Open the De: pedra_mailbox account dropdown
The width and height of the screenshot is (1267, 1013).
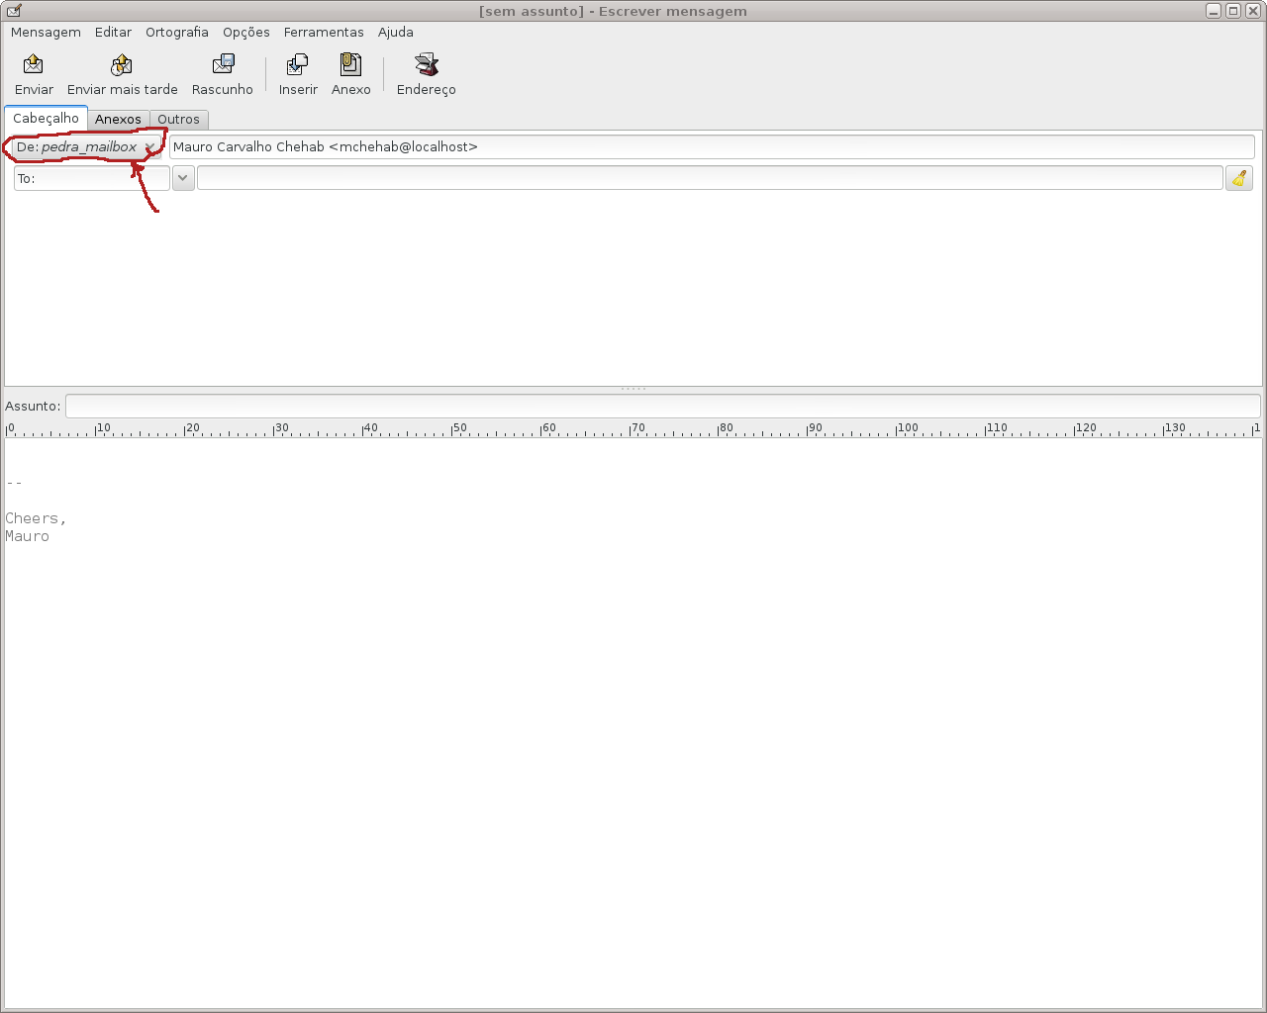[86, 147]
